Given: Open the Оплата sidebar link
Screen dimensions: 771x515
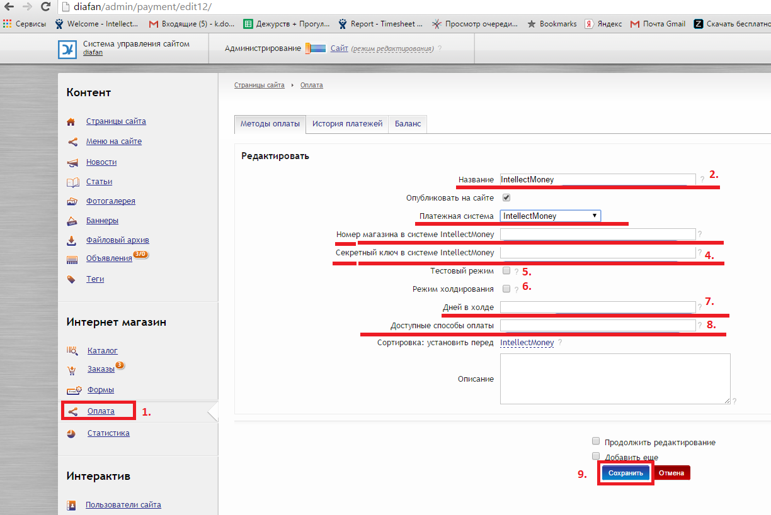Looking at the screenshot, I should (x=101, y=411).
